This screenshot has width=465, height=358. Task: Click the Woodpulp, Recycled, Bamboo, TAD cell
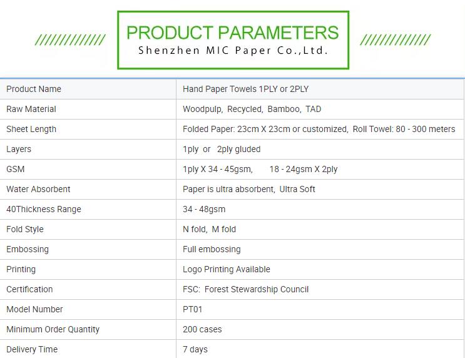[x=320, y=109]
